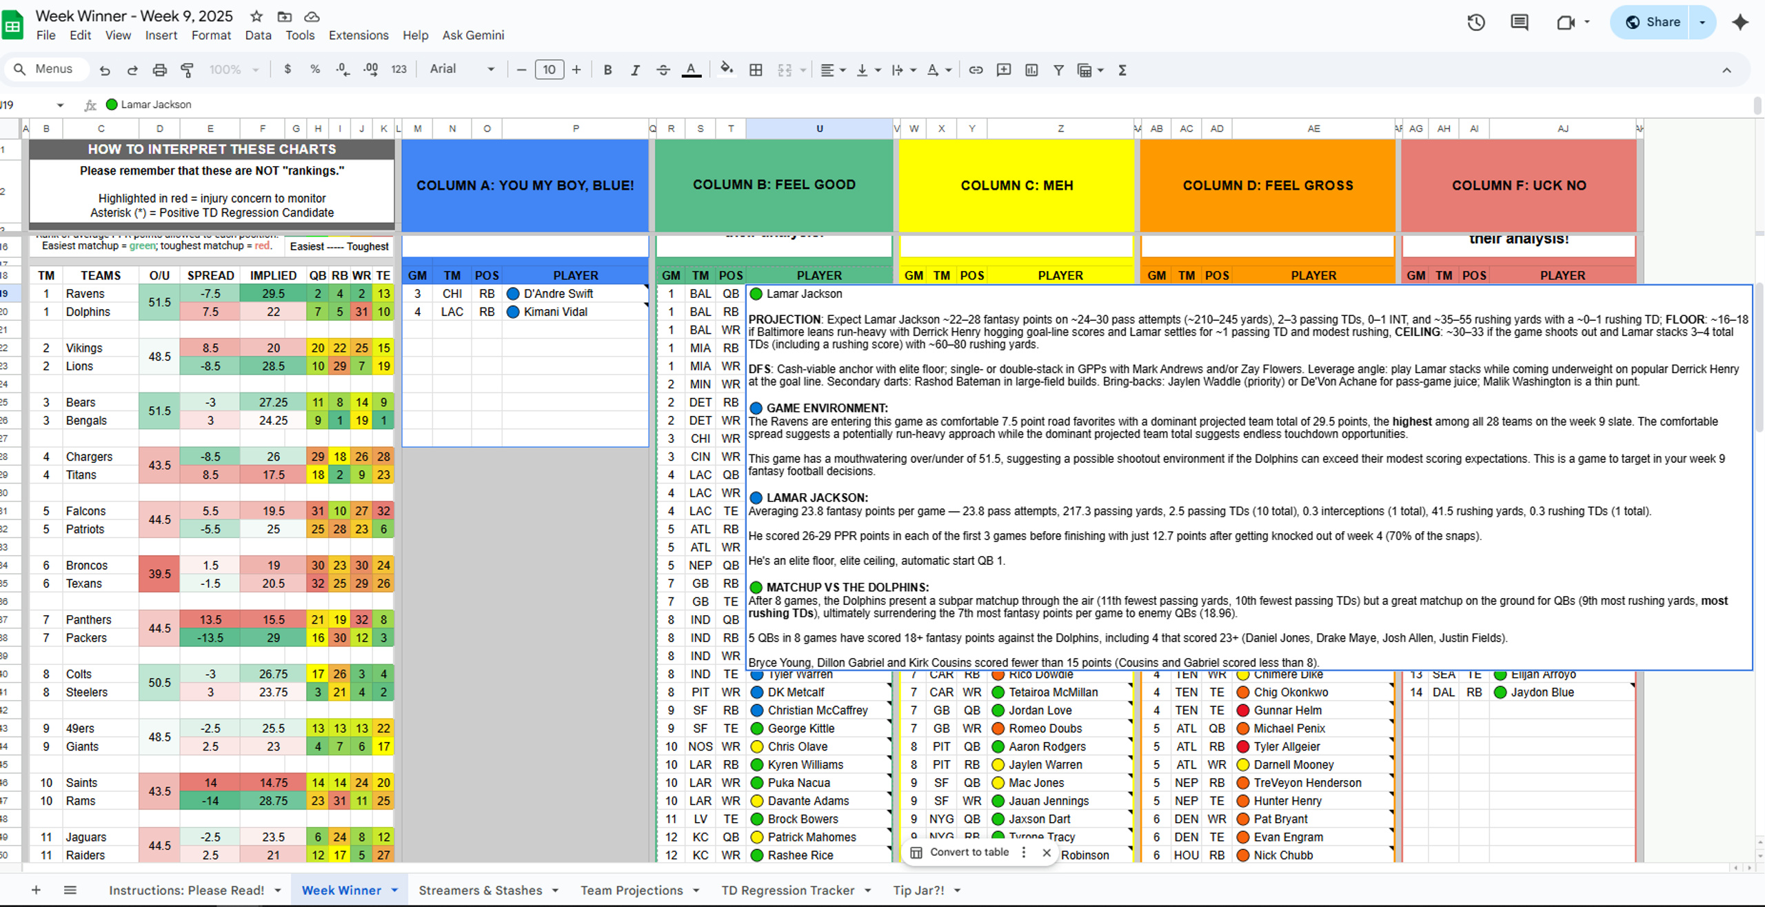Viewport: 1765px width, 907px height.
Task: Add a new sheet with the plus button
Action: (36, 890)
